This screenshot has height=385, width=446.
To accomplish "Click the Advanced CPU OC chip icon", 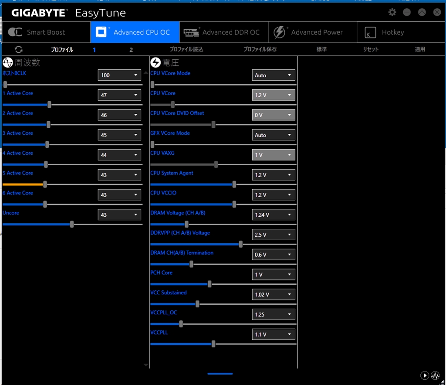I will 101,32.
